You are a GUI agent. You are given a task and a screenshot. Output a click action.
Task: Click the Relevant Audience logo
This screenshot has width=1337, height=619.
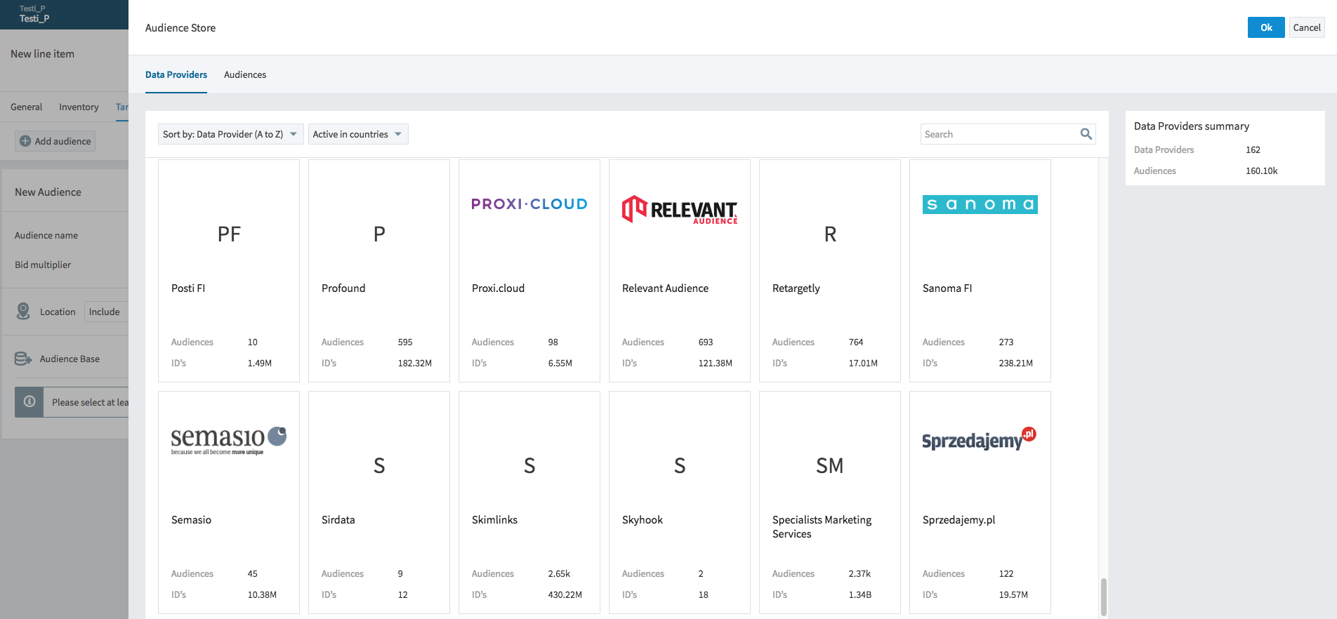pos(680,210)
